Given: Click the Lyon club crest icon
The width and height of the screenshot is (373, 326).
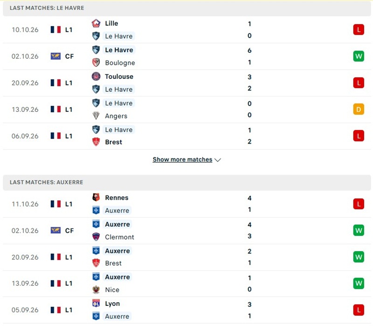Looking at the screenshot, I should point(96,304).
